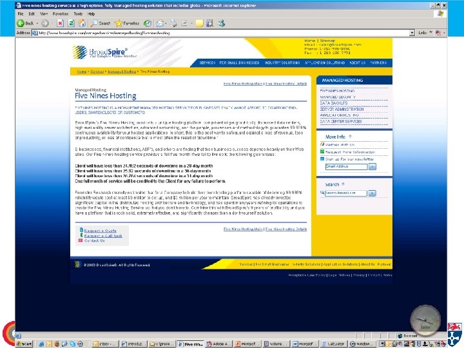Open For Small Businesses navigation tab
Viewport: 464px width, 348px height.
(239, 63)
